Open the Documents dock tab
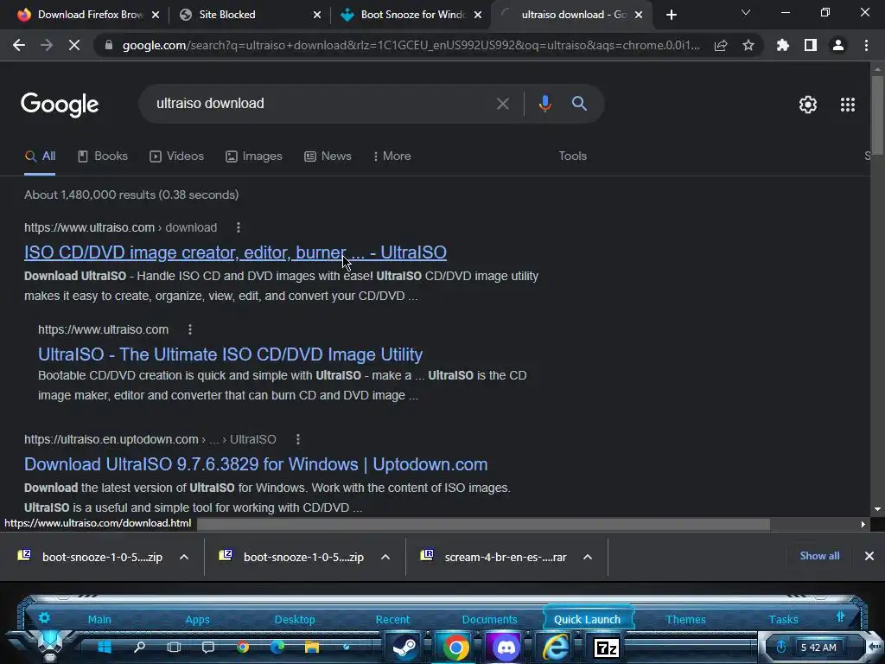 (489, 619)
